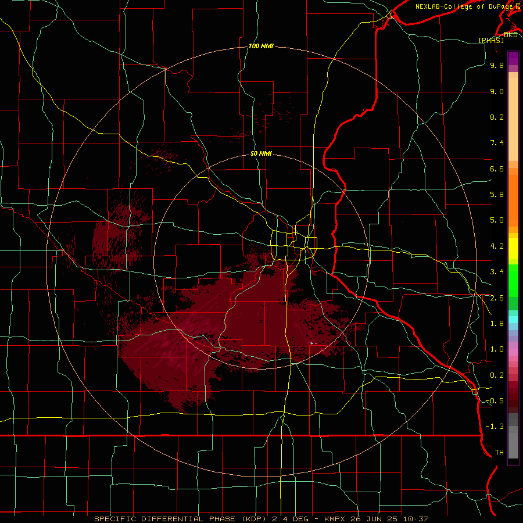Click the 5.0 value on the scale
Viewport: 523px width, 523px height.
click(x=497, y=220)
